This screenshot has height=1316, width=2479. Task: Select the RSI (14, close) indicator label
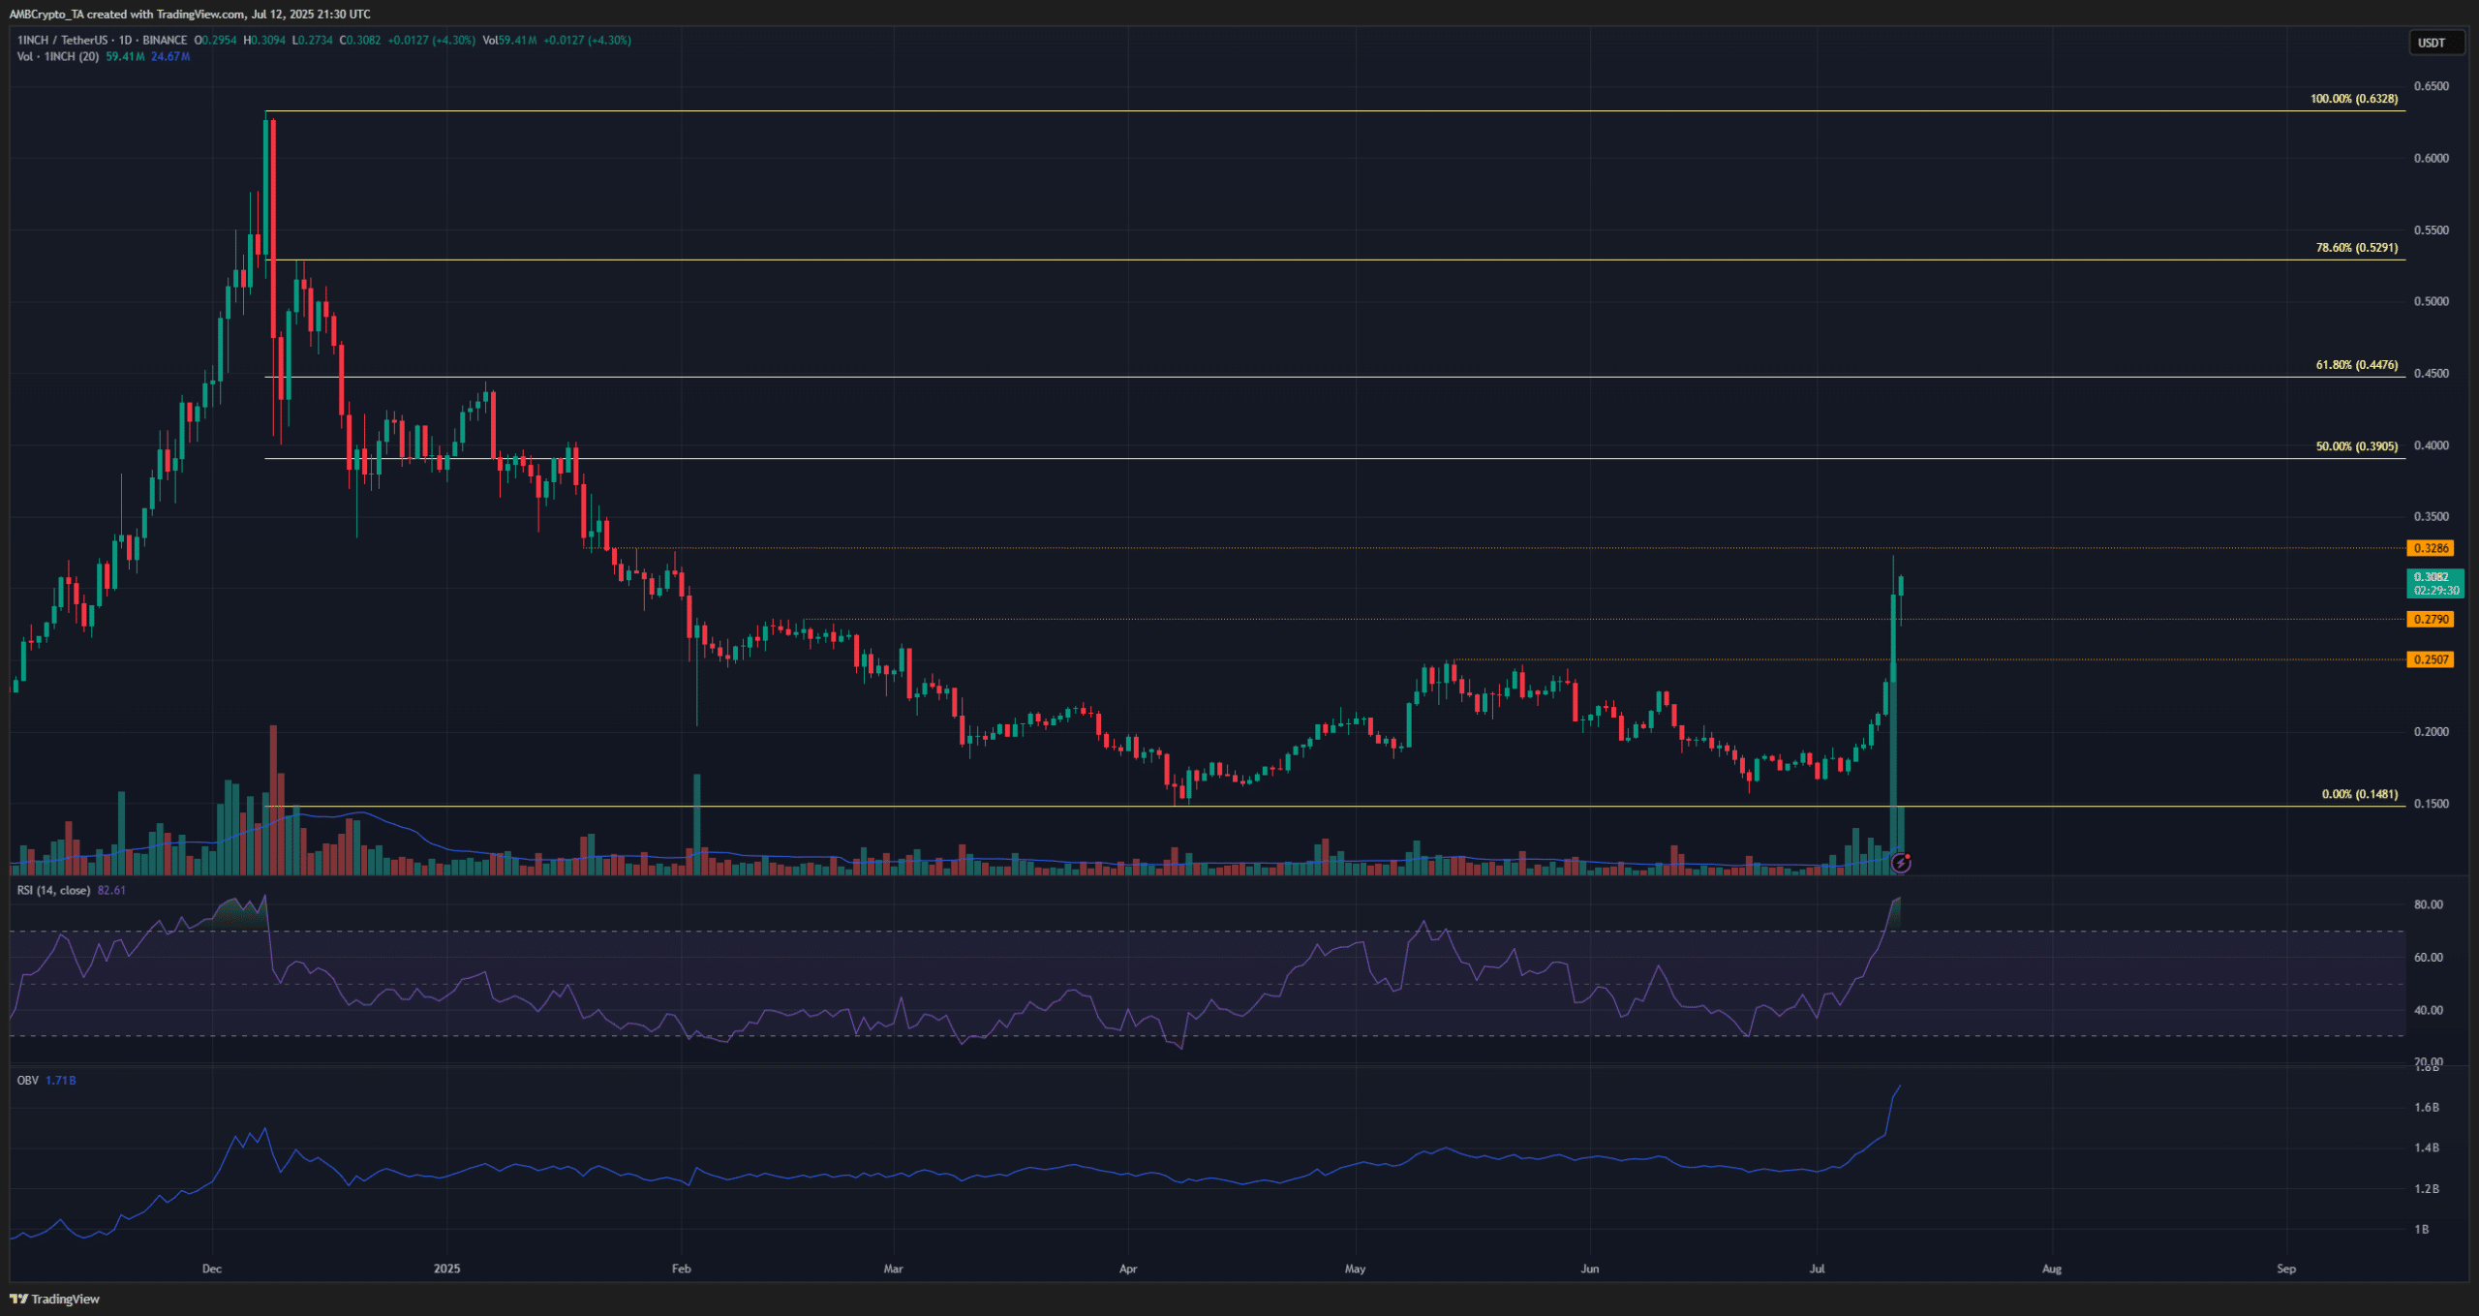[54, 890]
